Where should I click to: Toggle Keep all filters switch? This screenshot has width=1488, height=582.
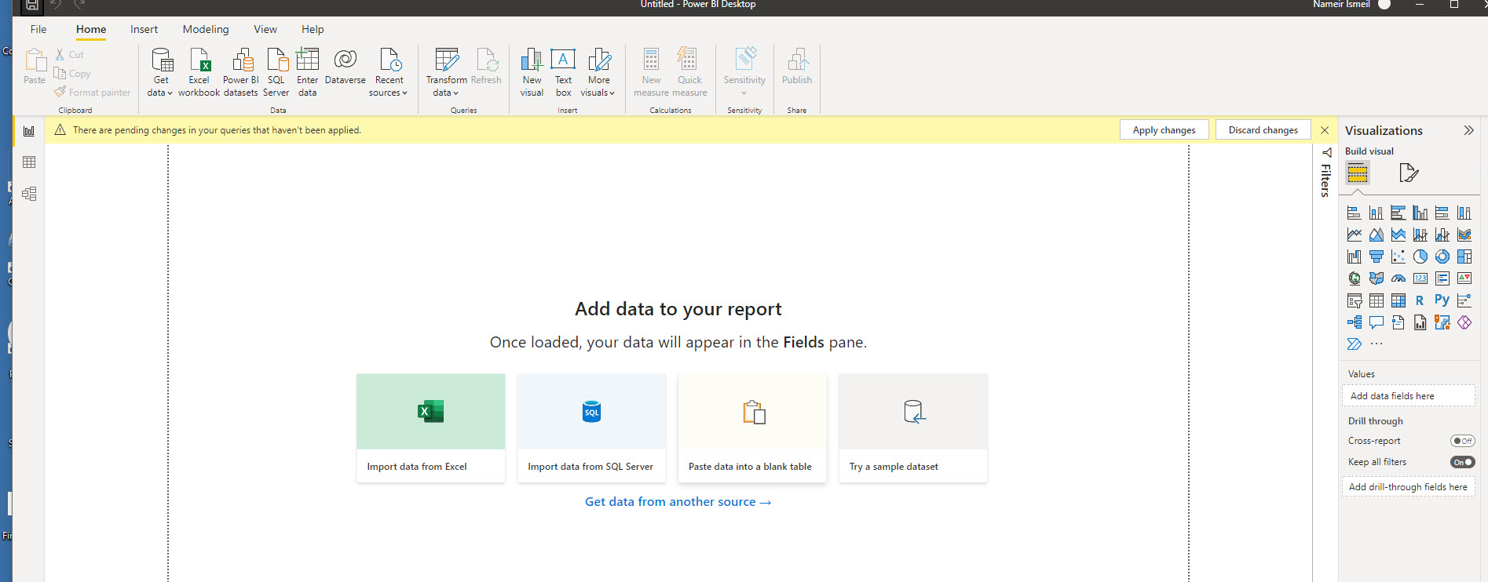(1462, 462)
